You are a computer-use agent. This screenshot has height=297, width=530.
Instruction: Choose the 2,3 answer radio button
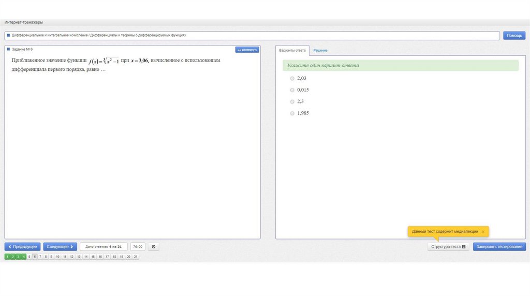[x=292, y=101]
